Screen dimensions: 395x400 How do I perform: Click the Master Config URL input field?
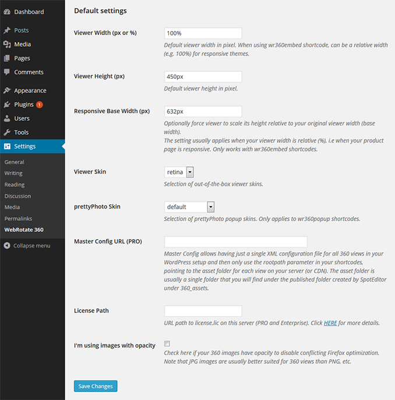coord(236,242)
